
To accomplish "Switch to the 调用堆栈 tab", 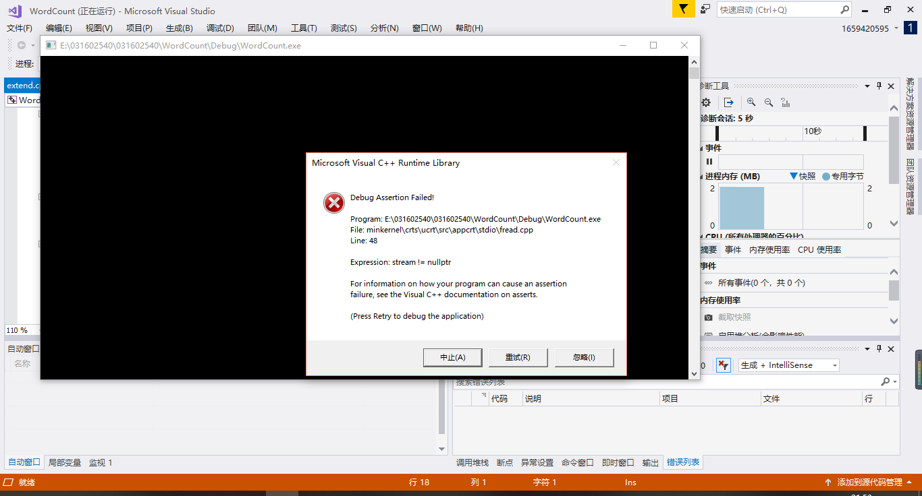I will [472, 462].
